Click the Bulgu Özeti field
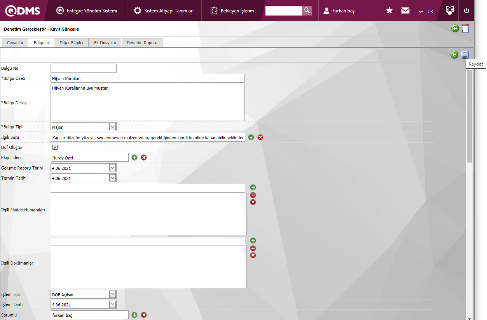 tap(148, 78)
